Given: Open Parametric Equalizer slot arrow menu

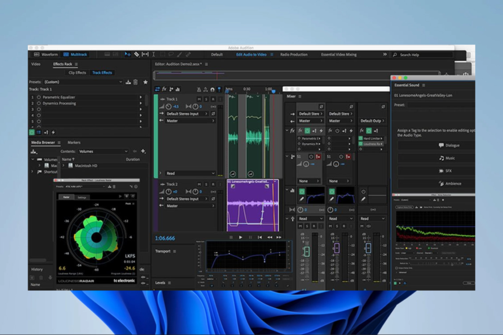Looking at the screenshot, I should click(140, 97).
